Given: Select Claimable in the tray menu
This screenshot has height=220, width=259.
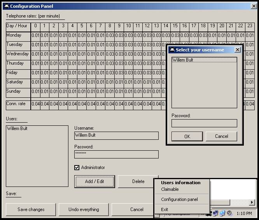Looking at the screenshot, I should click(x=170, y=189).
